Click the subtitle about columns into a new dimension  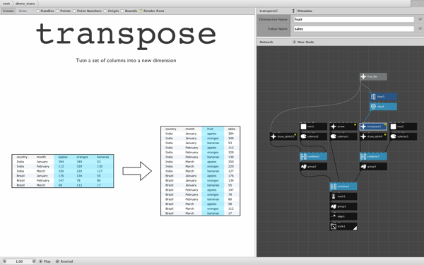point(126,60)
